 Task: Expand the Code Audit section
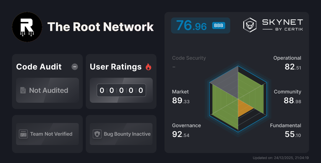[x=39, y=67]
